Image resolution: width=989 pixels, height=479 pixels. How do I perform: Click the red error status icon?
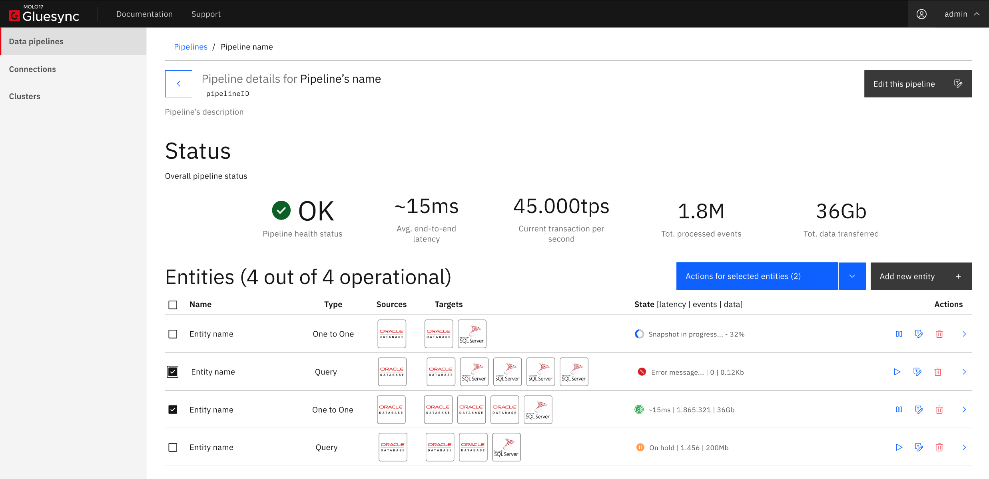click(x=642, y=372)
